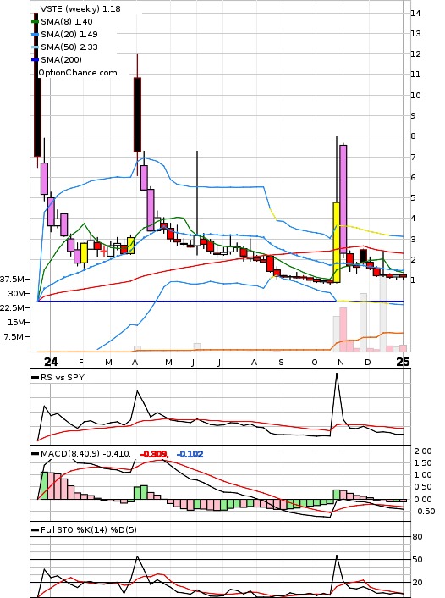Click the green SMA(8) legend swatch

pos(35,22)
